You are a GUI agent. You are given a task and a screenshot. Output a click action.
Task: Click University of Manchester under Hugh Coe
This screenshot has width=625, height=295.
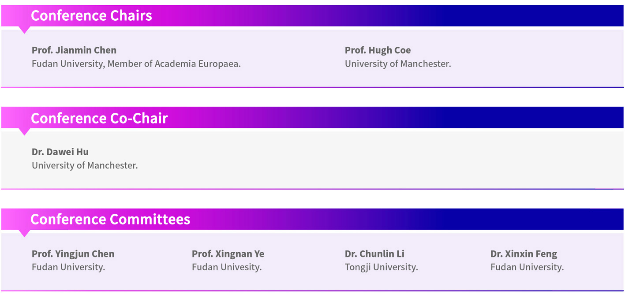pyautogui.click(x=398, y=64)
